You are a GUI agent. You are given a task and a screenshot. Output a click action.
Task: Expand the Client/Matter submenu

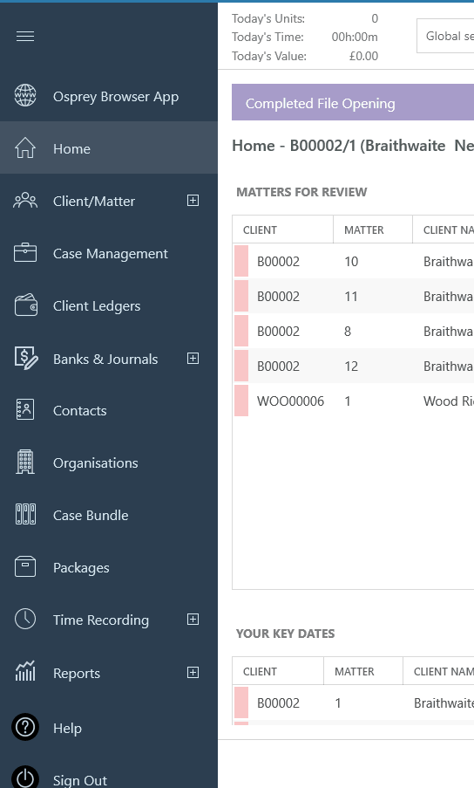193,201
